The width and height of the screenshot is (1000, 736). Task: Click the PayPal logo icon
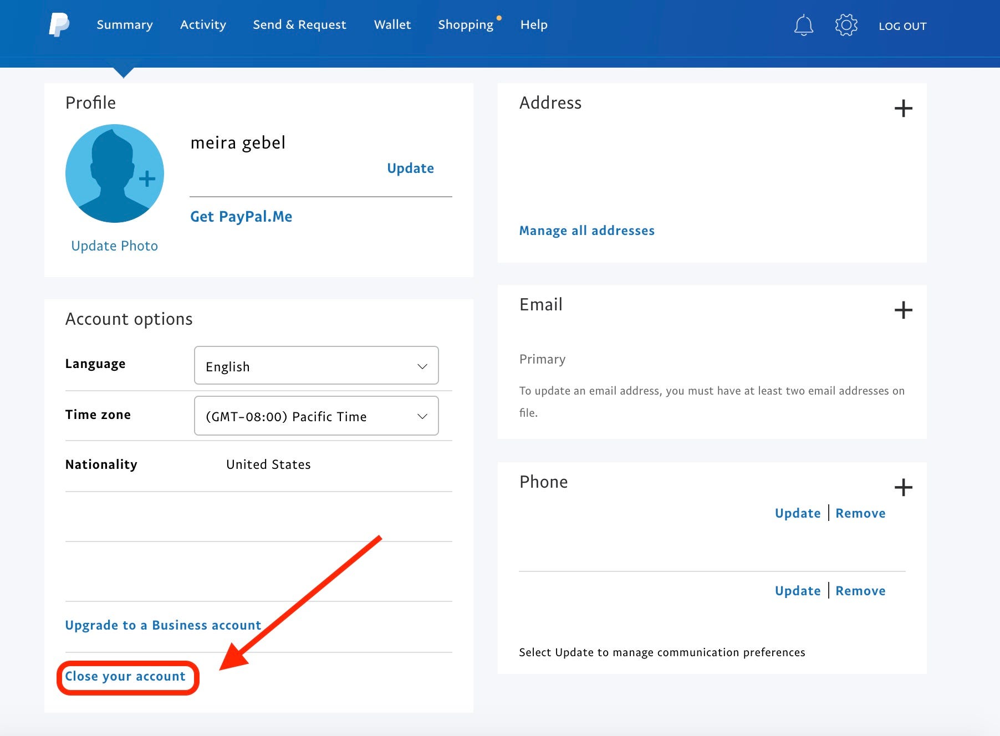point(59,25)
